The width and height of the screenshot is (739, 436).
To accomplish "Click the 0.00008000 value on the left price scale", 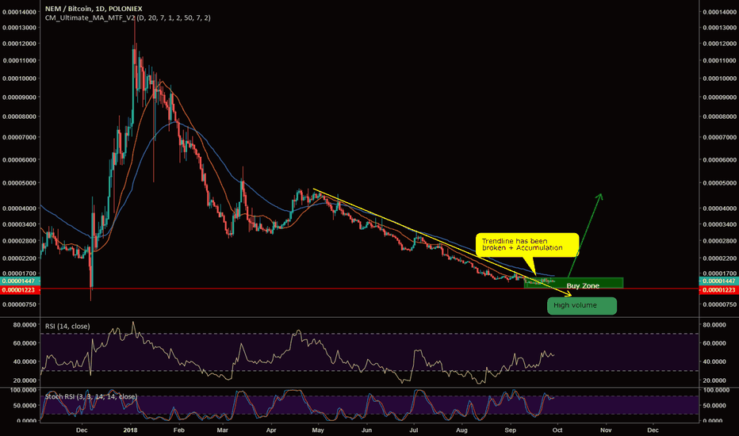I will [19, 117].
